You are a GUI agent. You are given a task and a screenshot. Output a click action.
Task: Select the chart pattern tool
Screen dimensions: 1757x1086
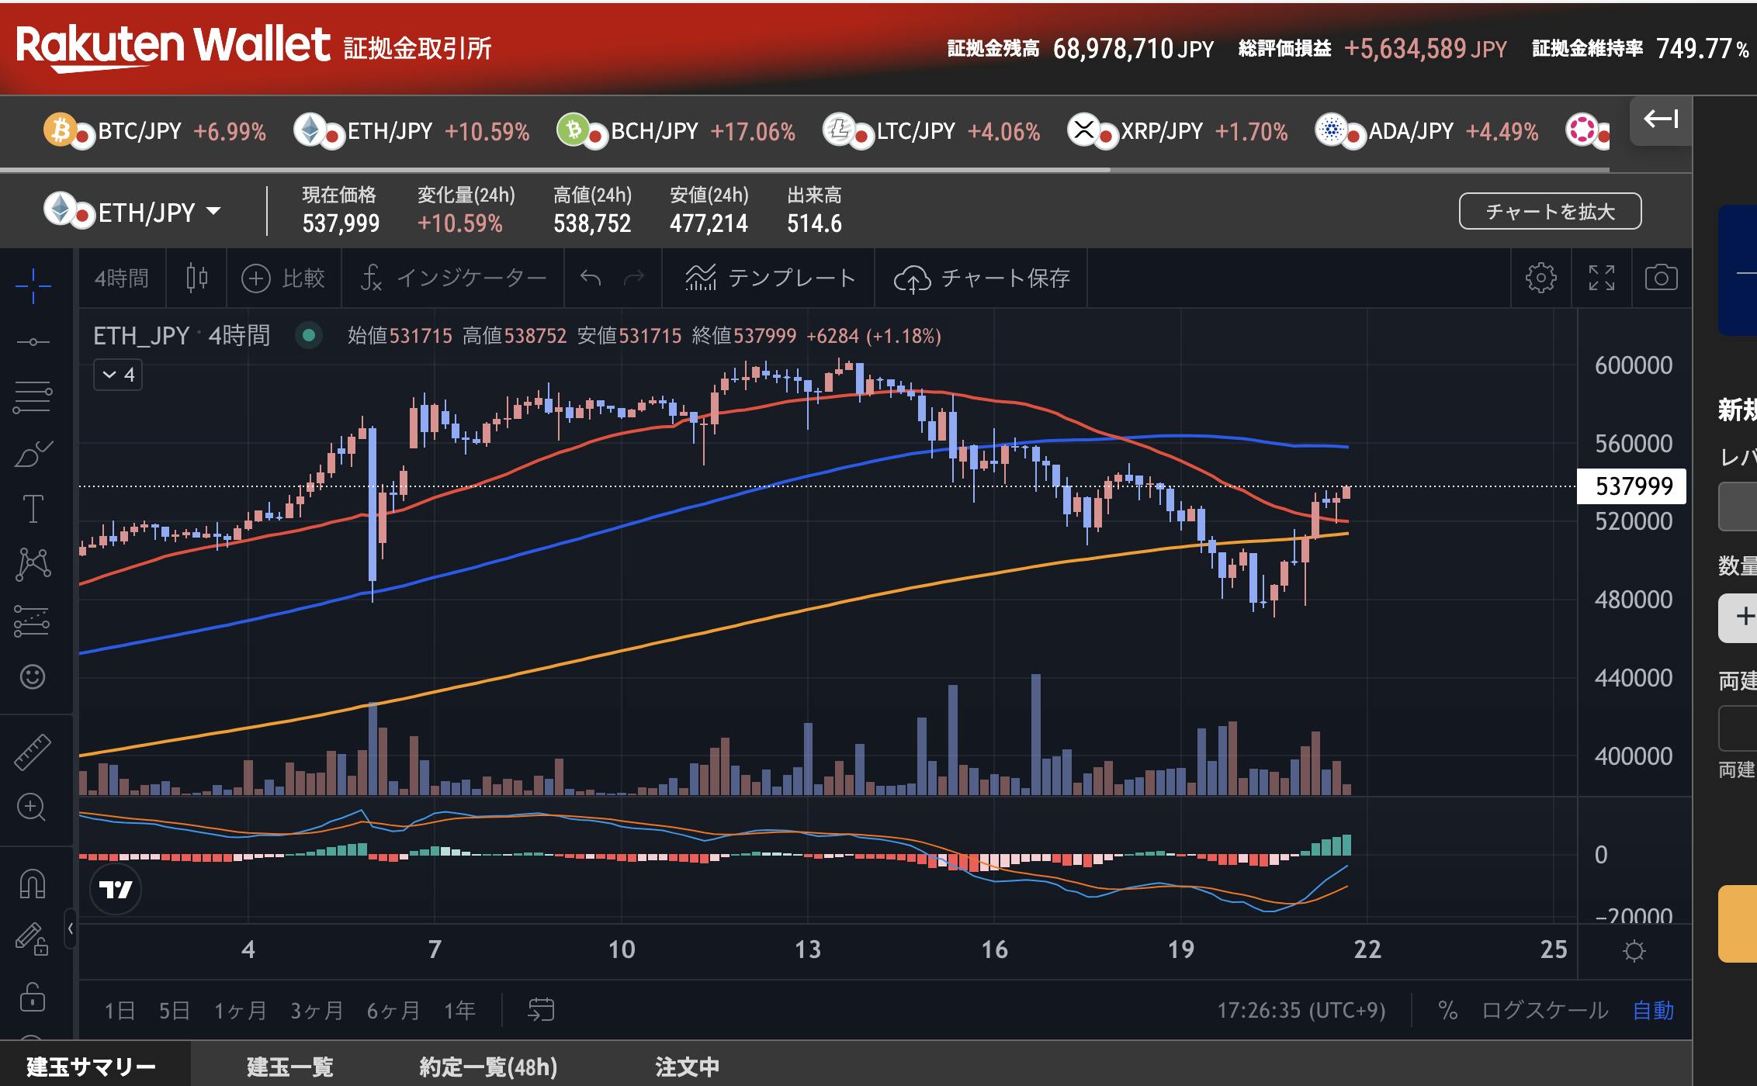pos(33,564)
